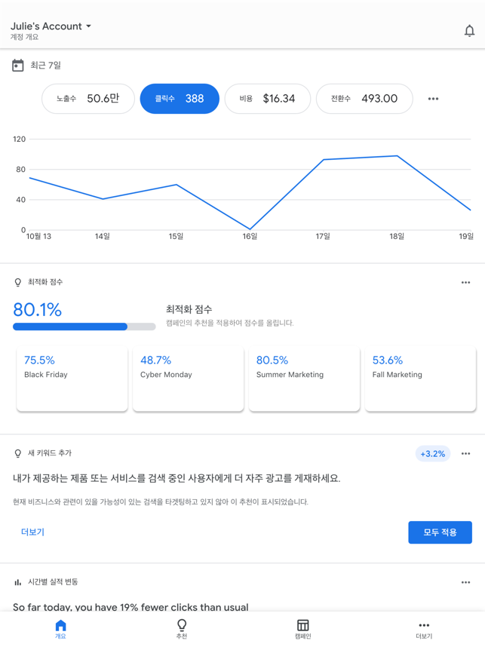Open the Fall Marketing campaign card

[x=420, y=379]
